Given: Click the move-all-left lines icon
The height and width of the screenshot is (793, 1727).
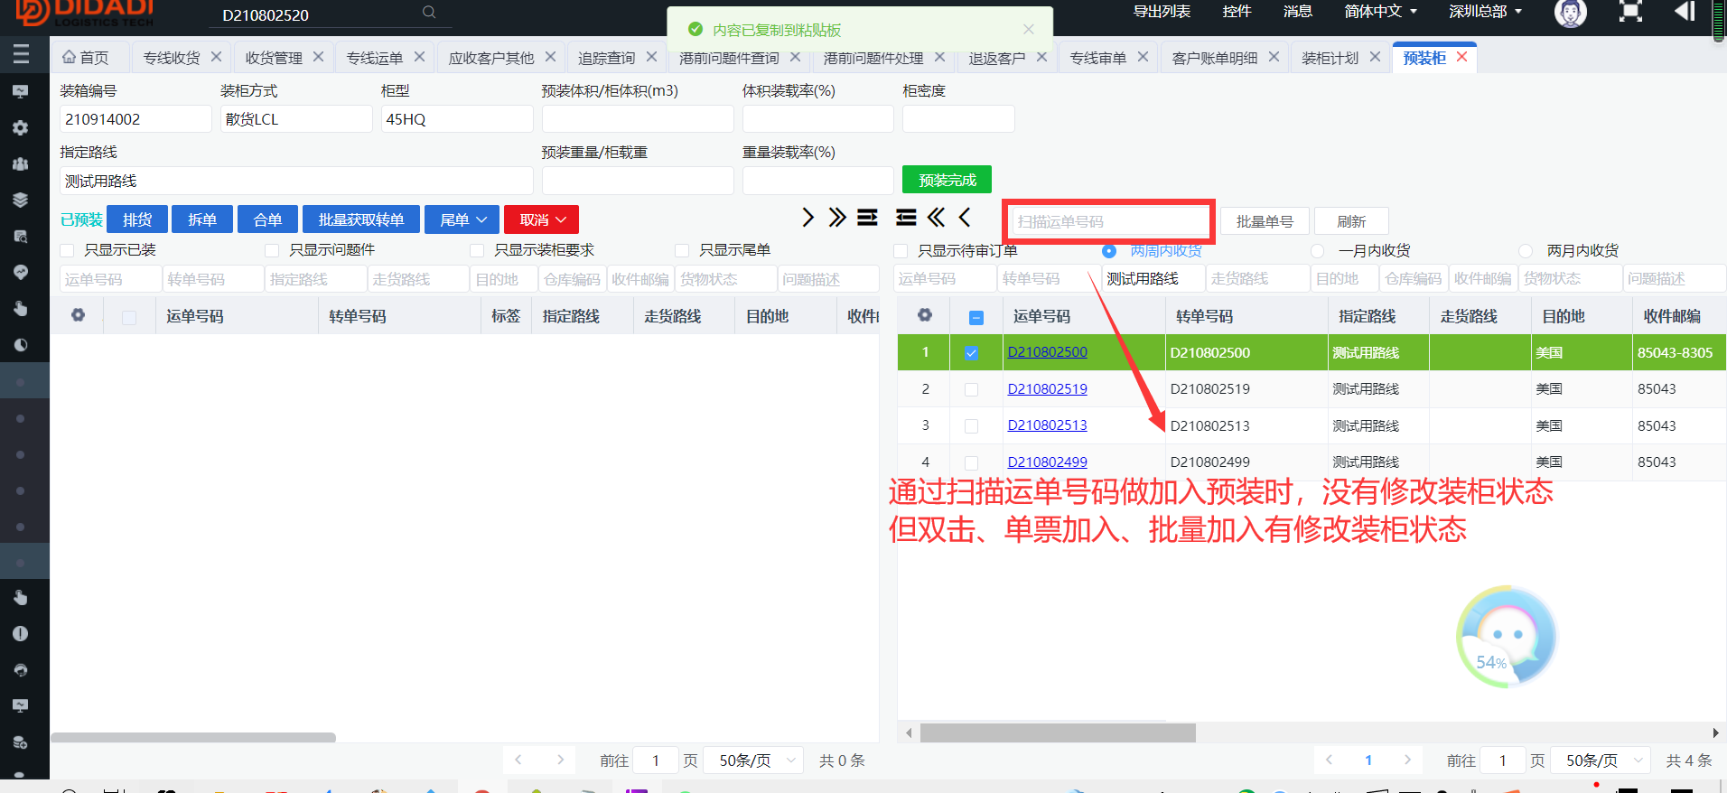Looking at the screenshot, I should [906, 218].
